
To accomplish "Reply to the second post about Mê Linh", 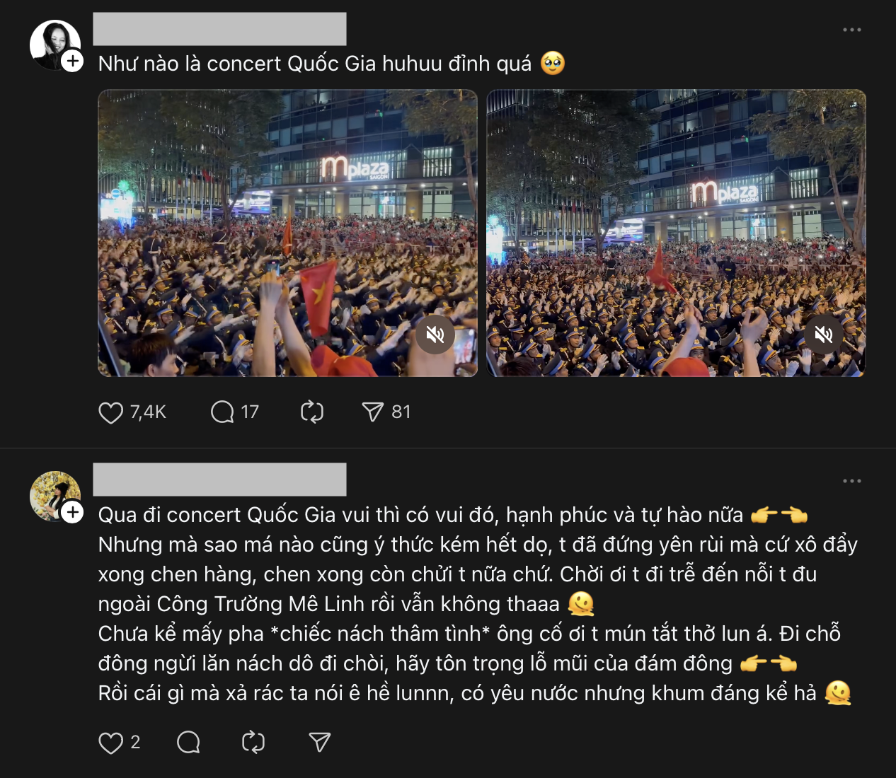I will [x=188, y=743].
